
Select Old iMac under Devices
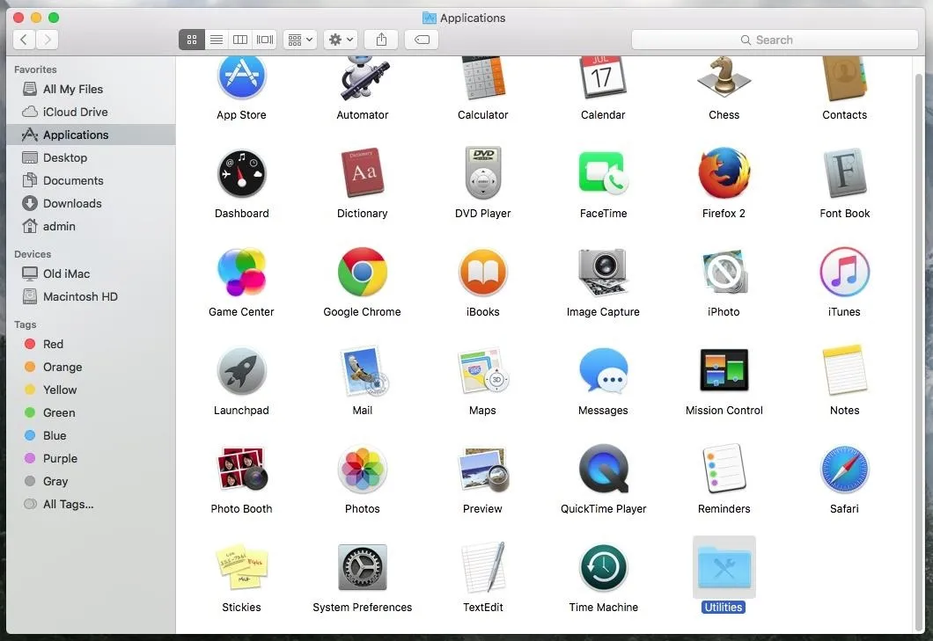coord(91,273)
